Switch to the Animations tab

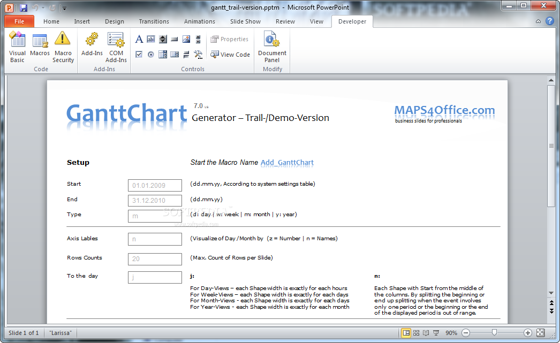point(200,21)
